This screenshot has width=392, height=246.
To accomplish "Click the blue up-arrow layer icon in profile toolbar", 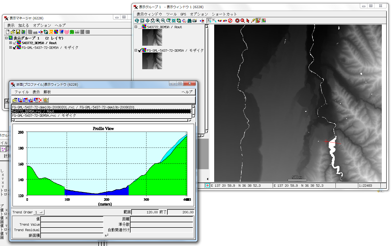I will [20, 100].
